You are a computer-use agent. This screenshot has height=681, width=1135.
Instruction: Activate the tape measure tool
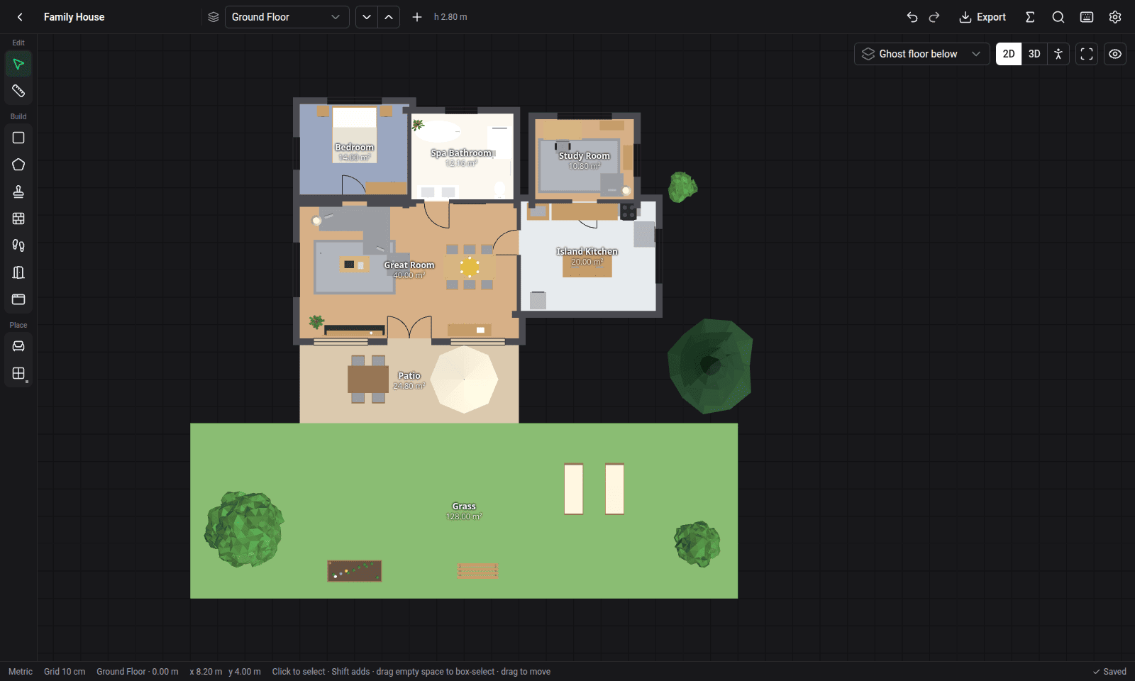[x=18, y=91]
